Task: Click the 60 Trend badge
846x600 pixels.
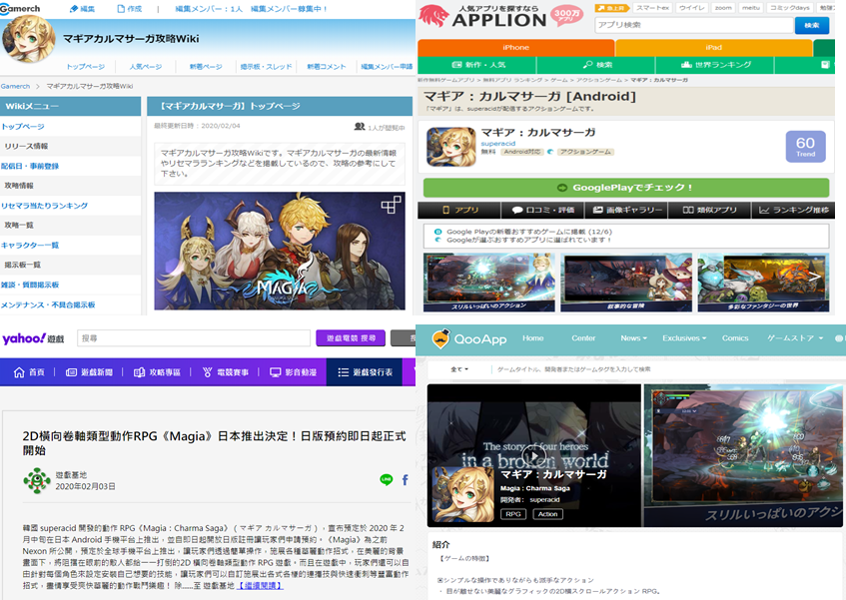Action: click(x=805, y=147)
